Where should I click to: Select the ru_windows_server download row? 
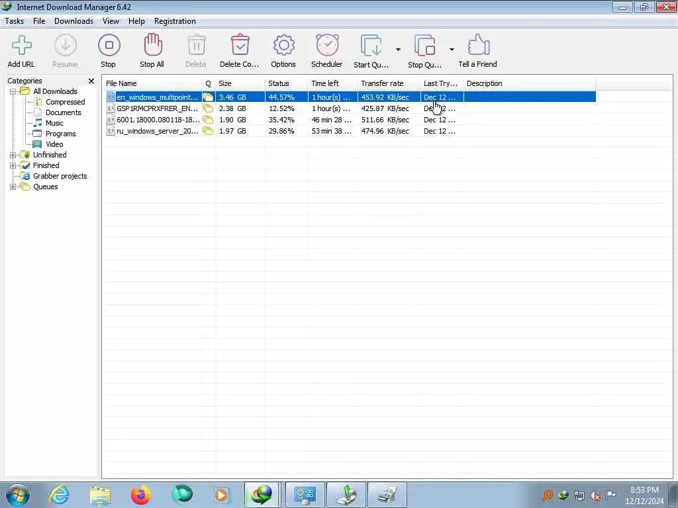click(x=350, y=131)
